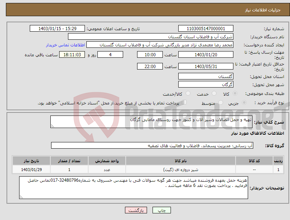Click the delivery city field گرگان
This screenshot has height=220, width=290.
coord(206,85)
